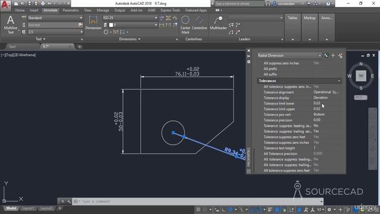Open the Home ribbon tab
Screen dimensions: 380x214
(20, 11)
